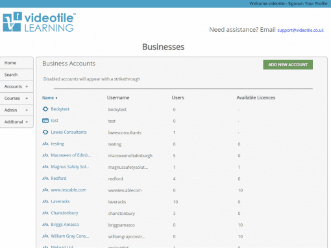Select username briggsamasco
This screenshot has width=331, height=248.
[x=121, y=225]
